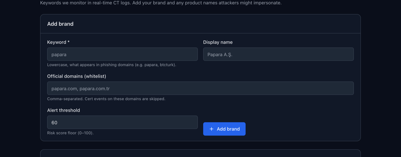Focus the Display name field
This screenshot has height=157, width=401.
tap(278, 54)
